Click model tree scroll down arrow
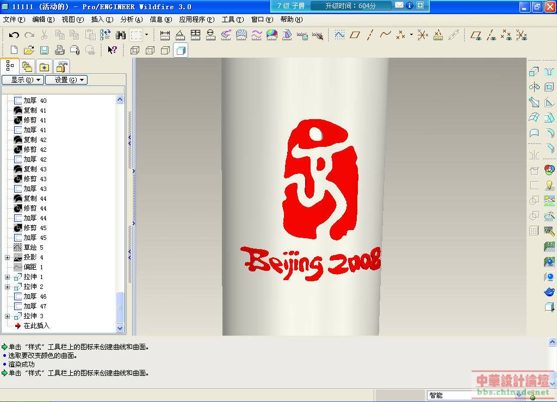This screenshot has width=557, height=402. 120,329
